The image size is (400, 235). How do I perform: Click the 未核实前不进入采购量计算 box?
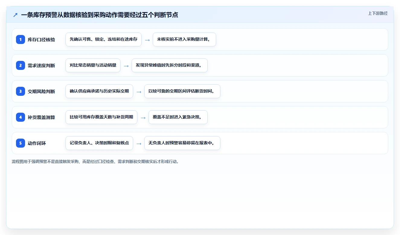tap(184, 39)
